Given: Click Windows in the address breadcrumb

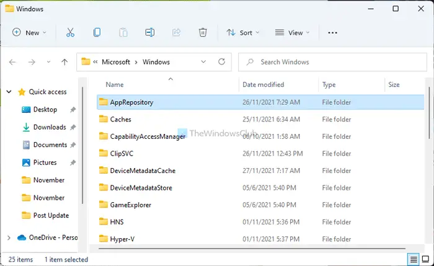Looking at the screenshot, I should [156, 62].
